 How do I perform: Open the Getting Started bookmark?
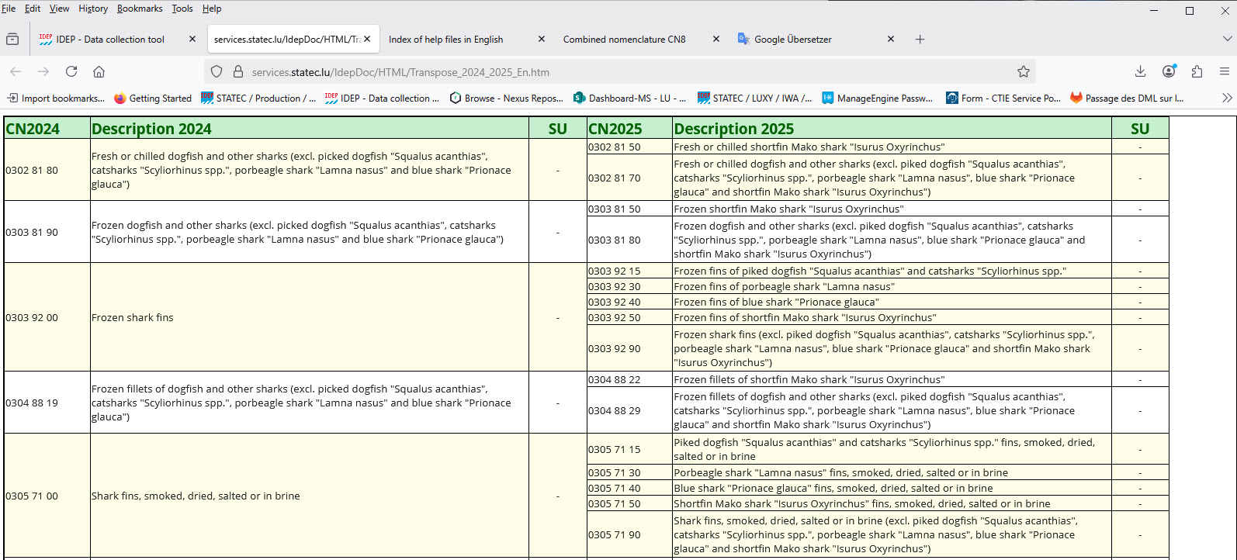tap(153, 99)
